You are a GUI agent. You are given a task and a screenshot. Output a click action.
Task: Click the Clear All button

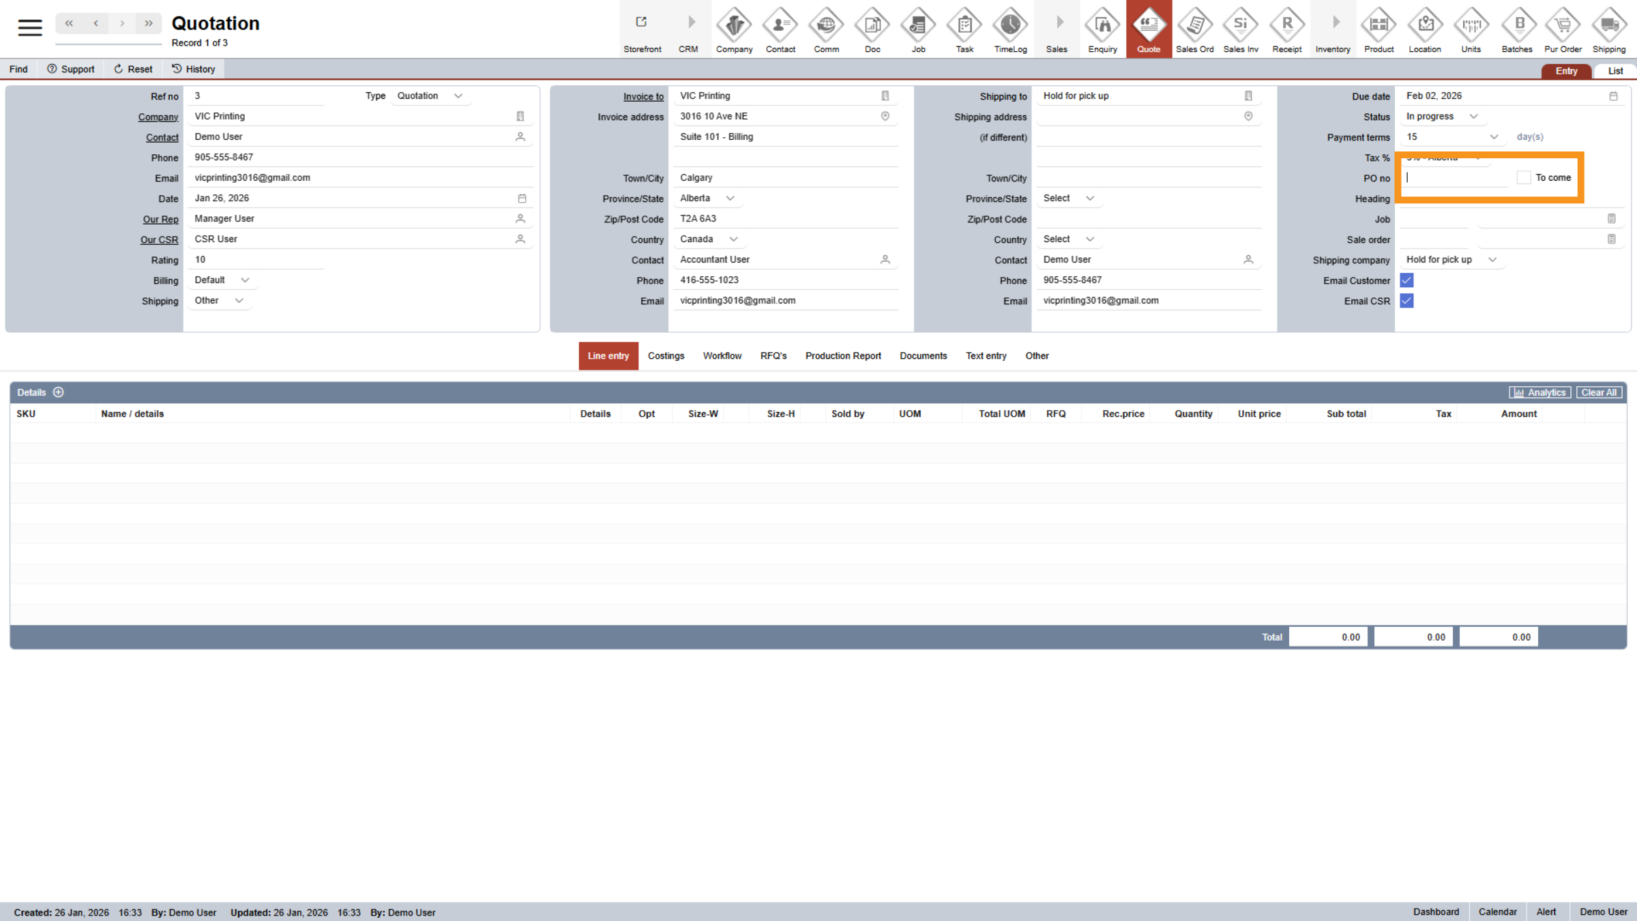pos(1598,392)
